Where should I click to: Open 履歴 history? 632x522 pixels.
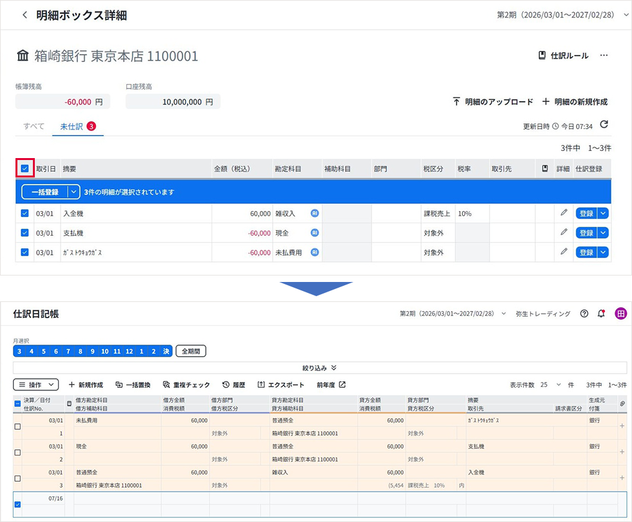[233, 385]
